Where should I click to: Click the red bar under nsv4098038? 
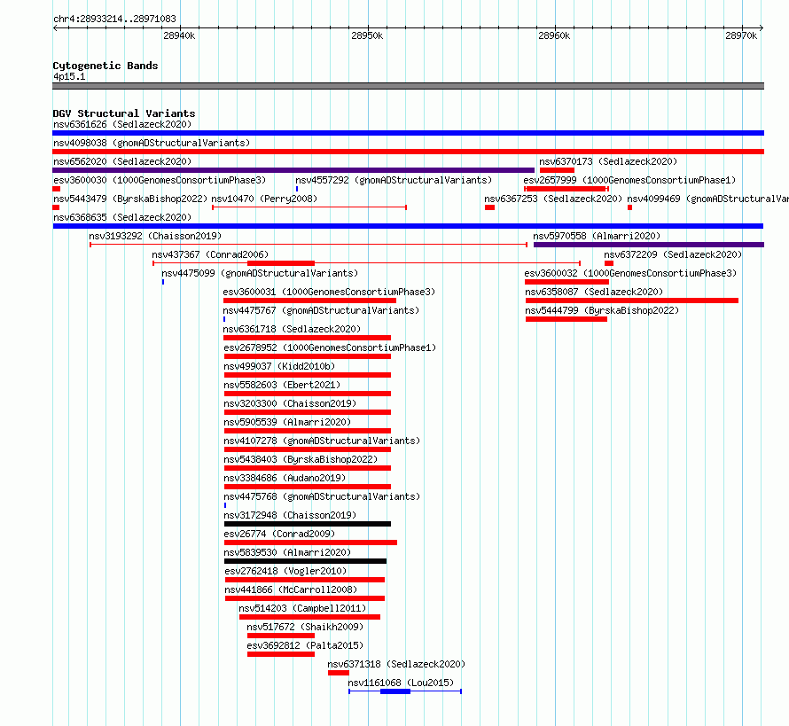pyautogui.click(x=408, y=152)
